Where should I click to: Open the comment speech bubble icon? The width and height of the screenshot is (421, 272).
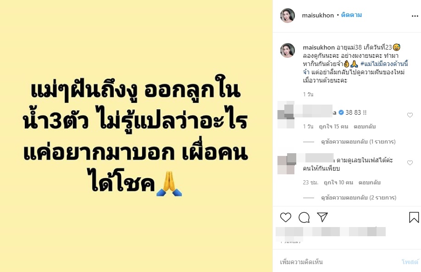click(304, 217)
